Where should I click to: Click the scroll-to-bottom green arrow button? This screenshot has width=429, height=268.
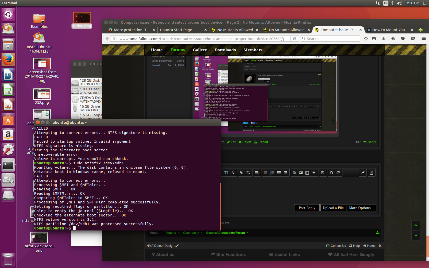[416, 235]
